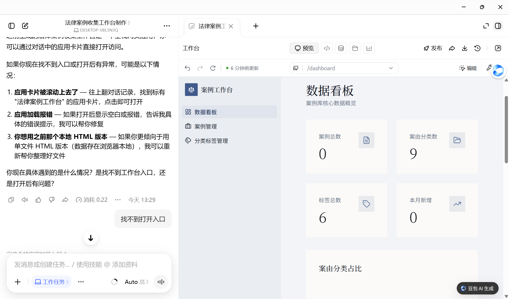Close the 法律案例工 tab

pos(231,26)
